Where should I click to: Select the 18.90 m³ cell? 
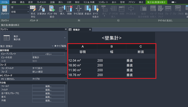click(x=83, y=65)
